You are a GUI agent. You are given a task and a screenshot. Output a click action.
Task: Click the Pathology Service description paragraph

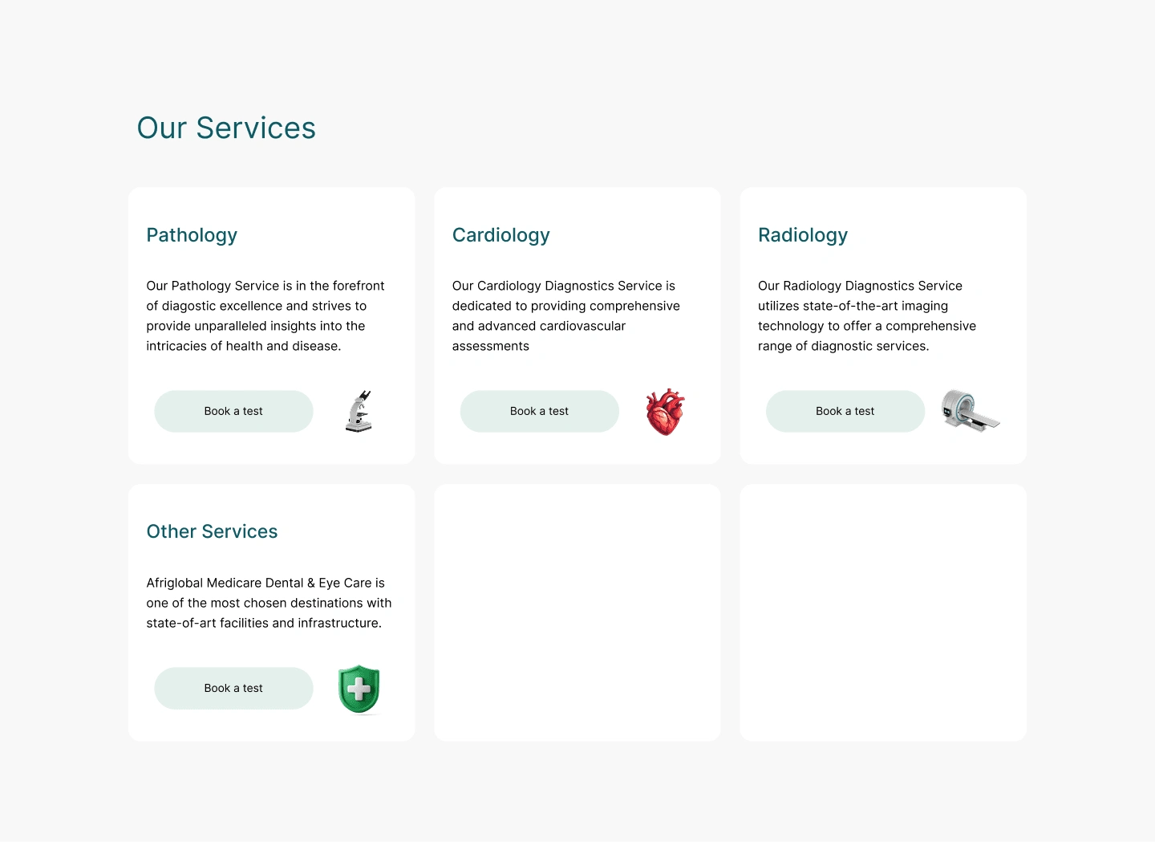(x=265, y=315)
